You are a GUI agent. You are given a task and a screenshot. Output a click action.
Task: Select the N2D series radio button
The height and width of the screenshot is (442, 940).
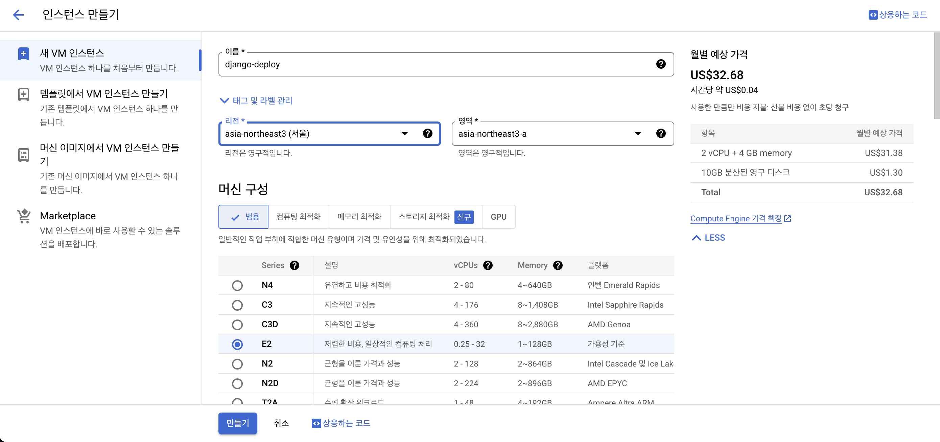pyautogui.click(x=237, y=383)
